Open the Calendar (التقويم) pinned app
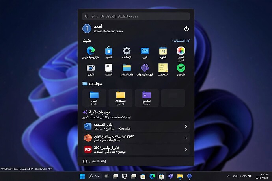Viewport: 272px width, 181px height. (x=163, y=51)
